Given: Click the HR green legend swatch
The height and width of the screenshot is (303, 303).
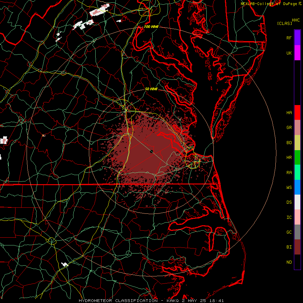Looking at the screenshot, I should click(297, 158).
